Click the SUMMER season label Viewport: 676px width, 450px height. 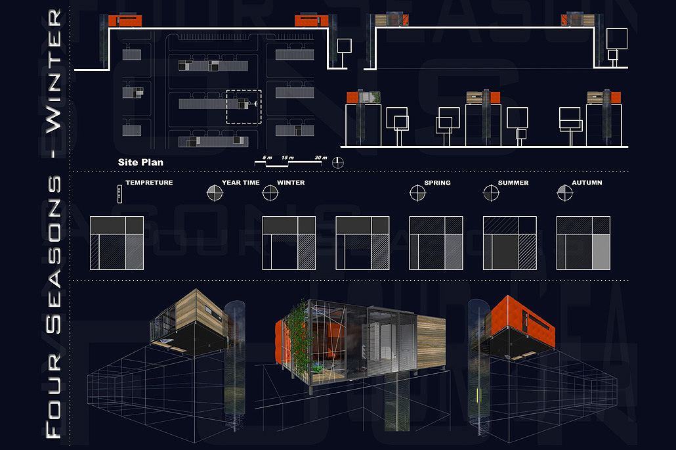coord(513,183)
